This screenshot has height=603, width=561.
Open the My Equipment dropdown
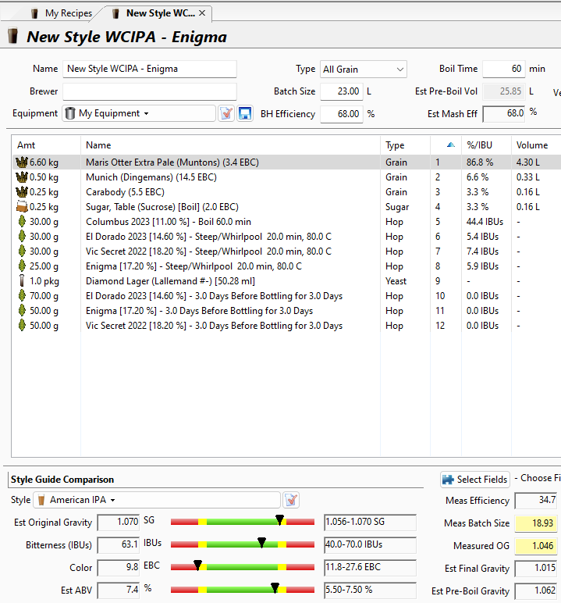click(139, 113)
